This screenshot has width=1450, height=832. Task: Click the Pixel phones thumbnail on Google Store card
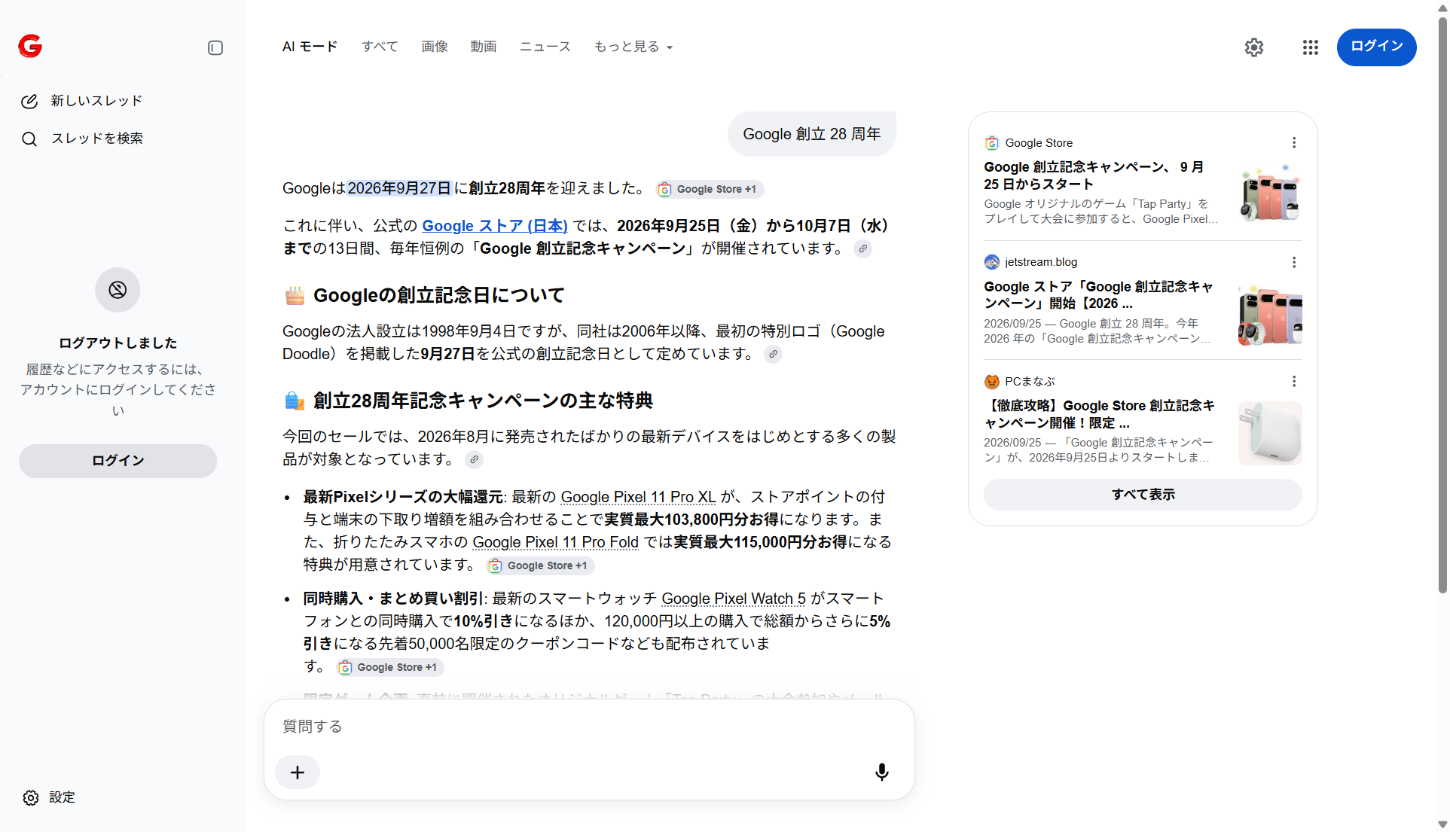tap(1270, 194)
